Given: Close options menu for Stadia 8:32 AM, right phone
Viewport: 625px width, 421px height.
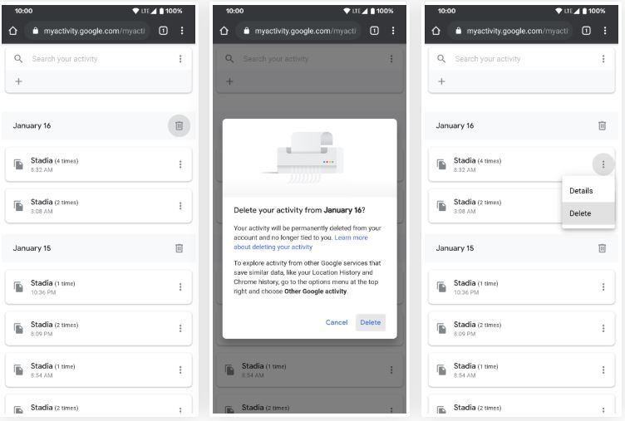Looking at the screenshot, I should point(603,164).
